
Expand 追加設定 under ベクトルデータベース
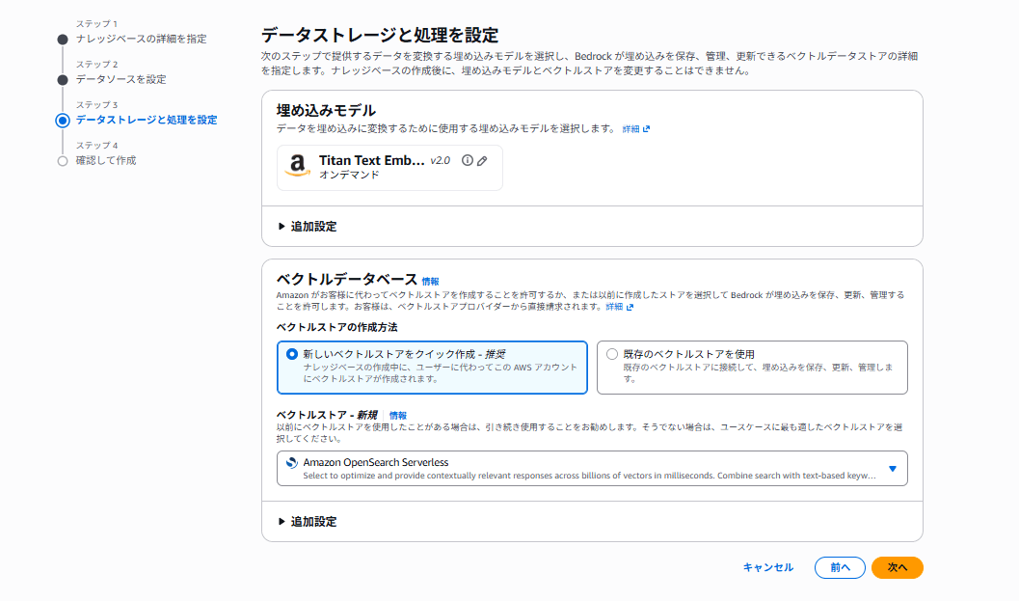point(308,522)
